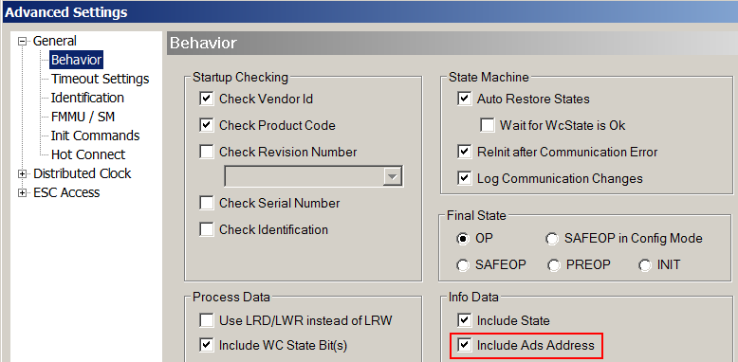
Task: Select OP final state
Action: pos(463,239)
